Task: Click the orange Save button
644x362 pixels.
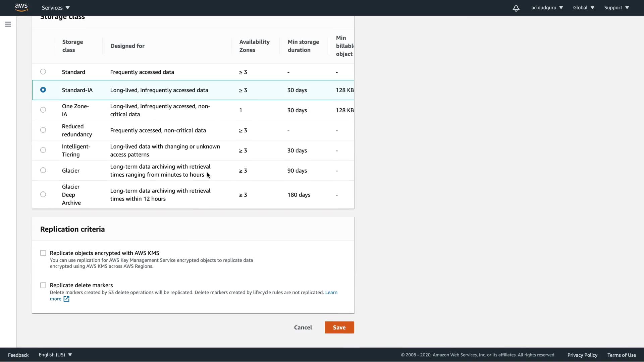Action: click(x=339, y=327)
